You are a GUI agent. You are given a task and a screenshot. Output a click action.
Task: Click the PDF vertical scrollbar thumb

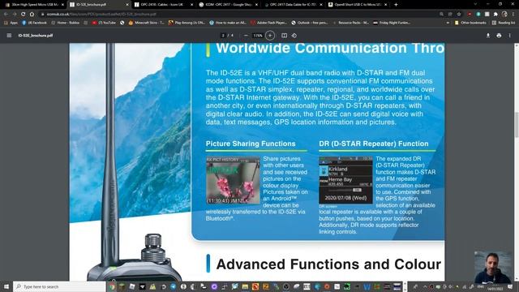(x=517, y=125)
